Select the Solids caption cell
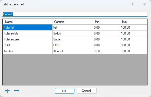151x97 pixels. click(x=73, y=33)
